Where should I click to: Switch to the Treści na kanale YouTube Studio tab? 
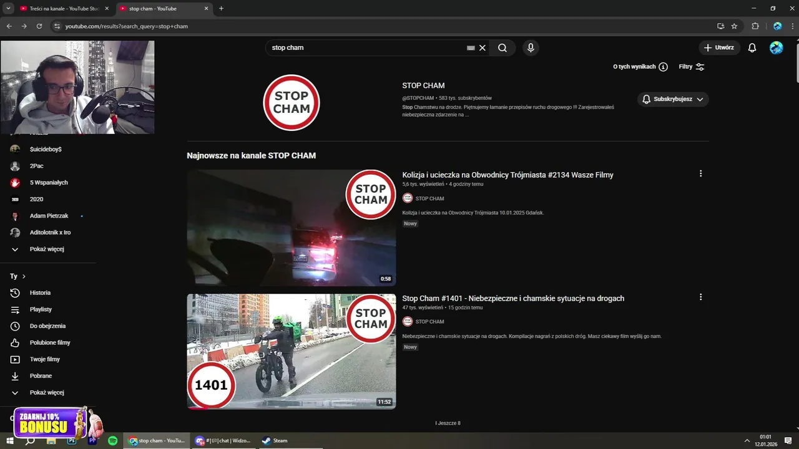coord(64,9)
